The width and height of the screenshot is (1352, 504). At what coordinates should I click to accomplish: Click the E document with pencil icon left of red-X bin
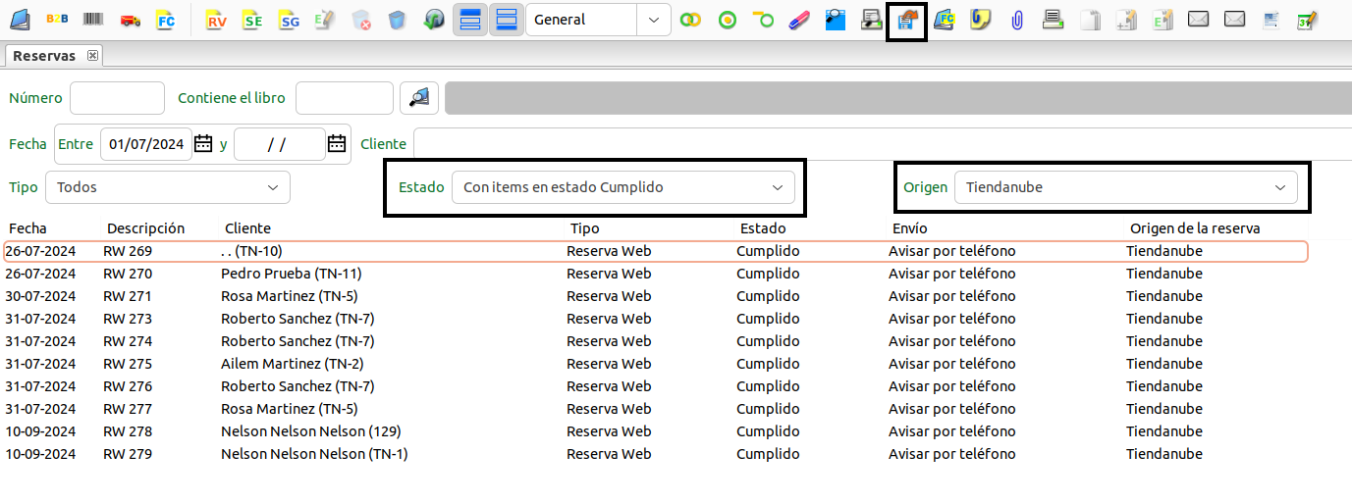tap(325, 20)
